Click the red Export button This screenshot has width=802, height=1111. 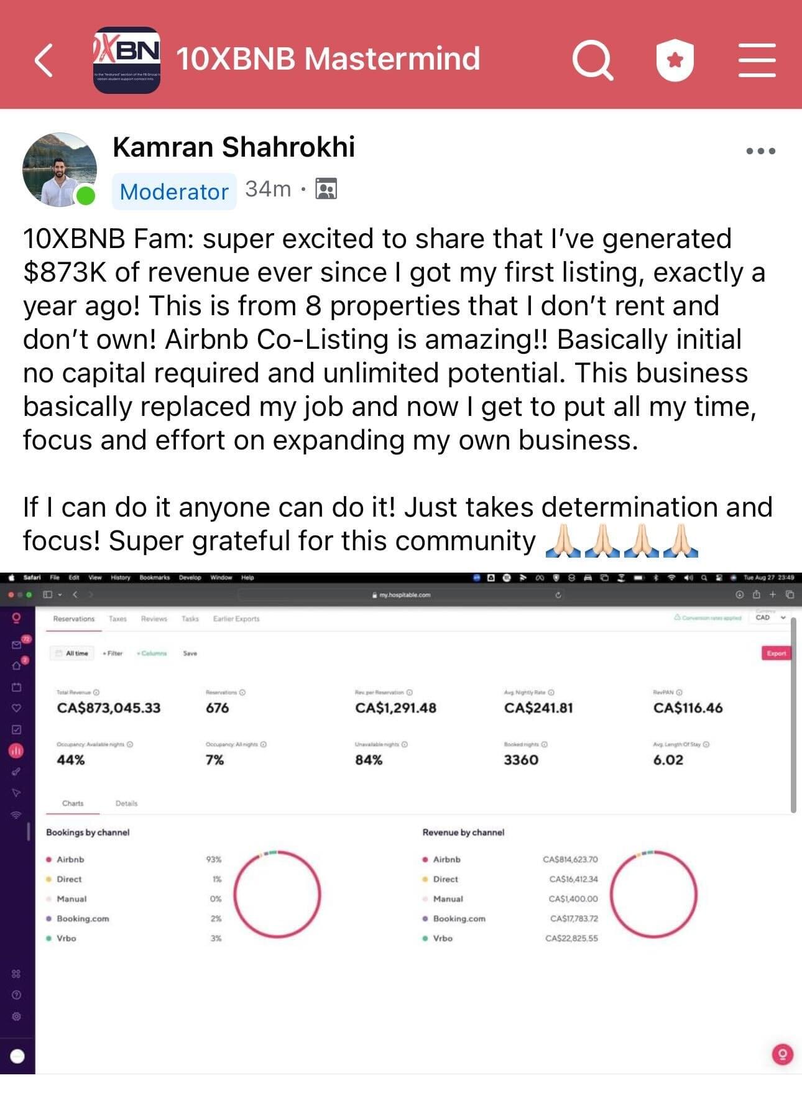776,653
